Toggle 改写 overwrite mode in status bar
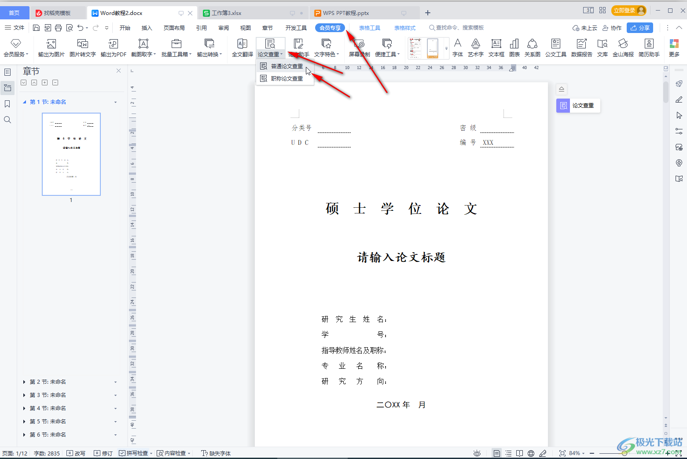Viewport: 687px width, 459px height. click(76, 453)
